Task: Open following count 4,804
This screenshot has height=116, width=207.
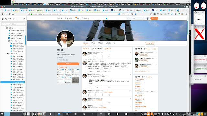Action: 93,43
